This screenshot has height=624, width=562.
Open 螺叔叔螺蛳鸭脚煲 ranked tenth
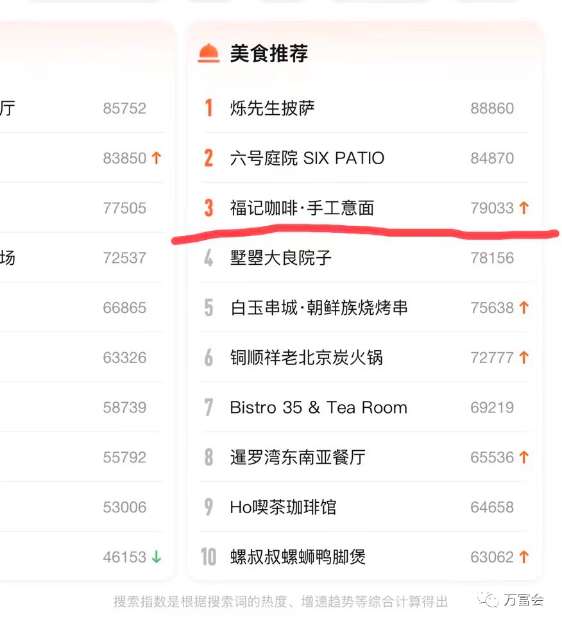click(298, 557)
